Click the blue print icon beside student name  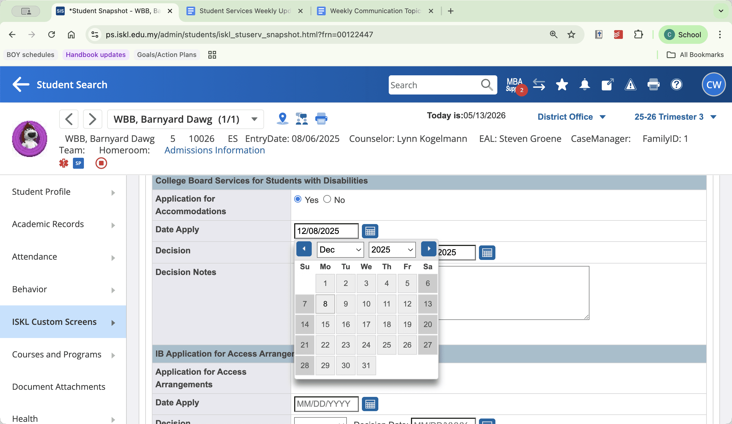pos(321,119)
